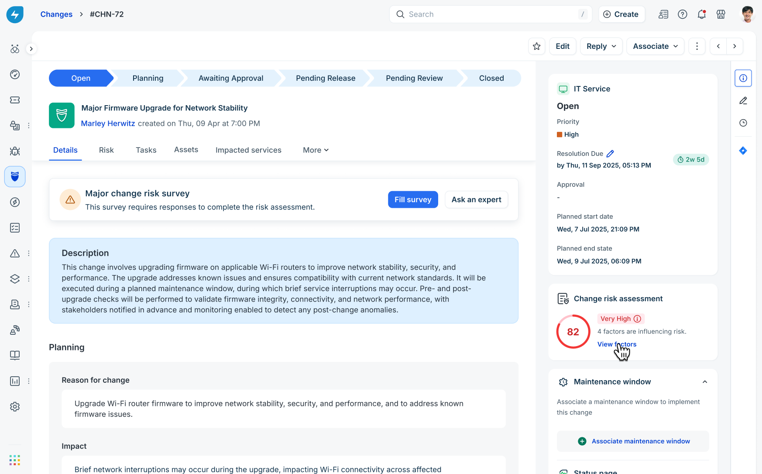This screenshot has height=474, width=762.
Task: Open the Associate dropdown
Action: tap(656, 46)
